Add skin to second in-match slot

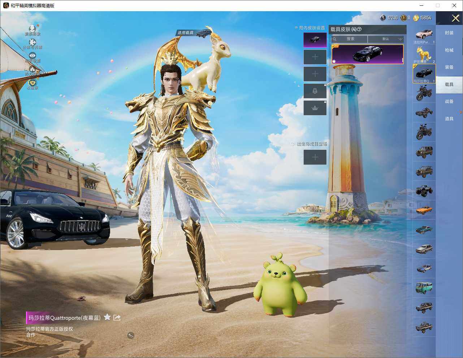[315, 57]
